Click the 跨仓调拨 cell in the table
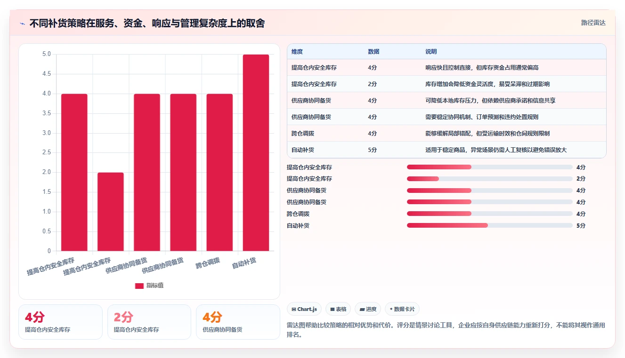The image size is (625, 358). tap(303, 134)
